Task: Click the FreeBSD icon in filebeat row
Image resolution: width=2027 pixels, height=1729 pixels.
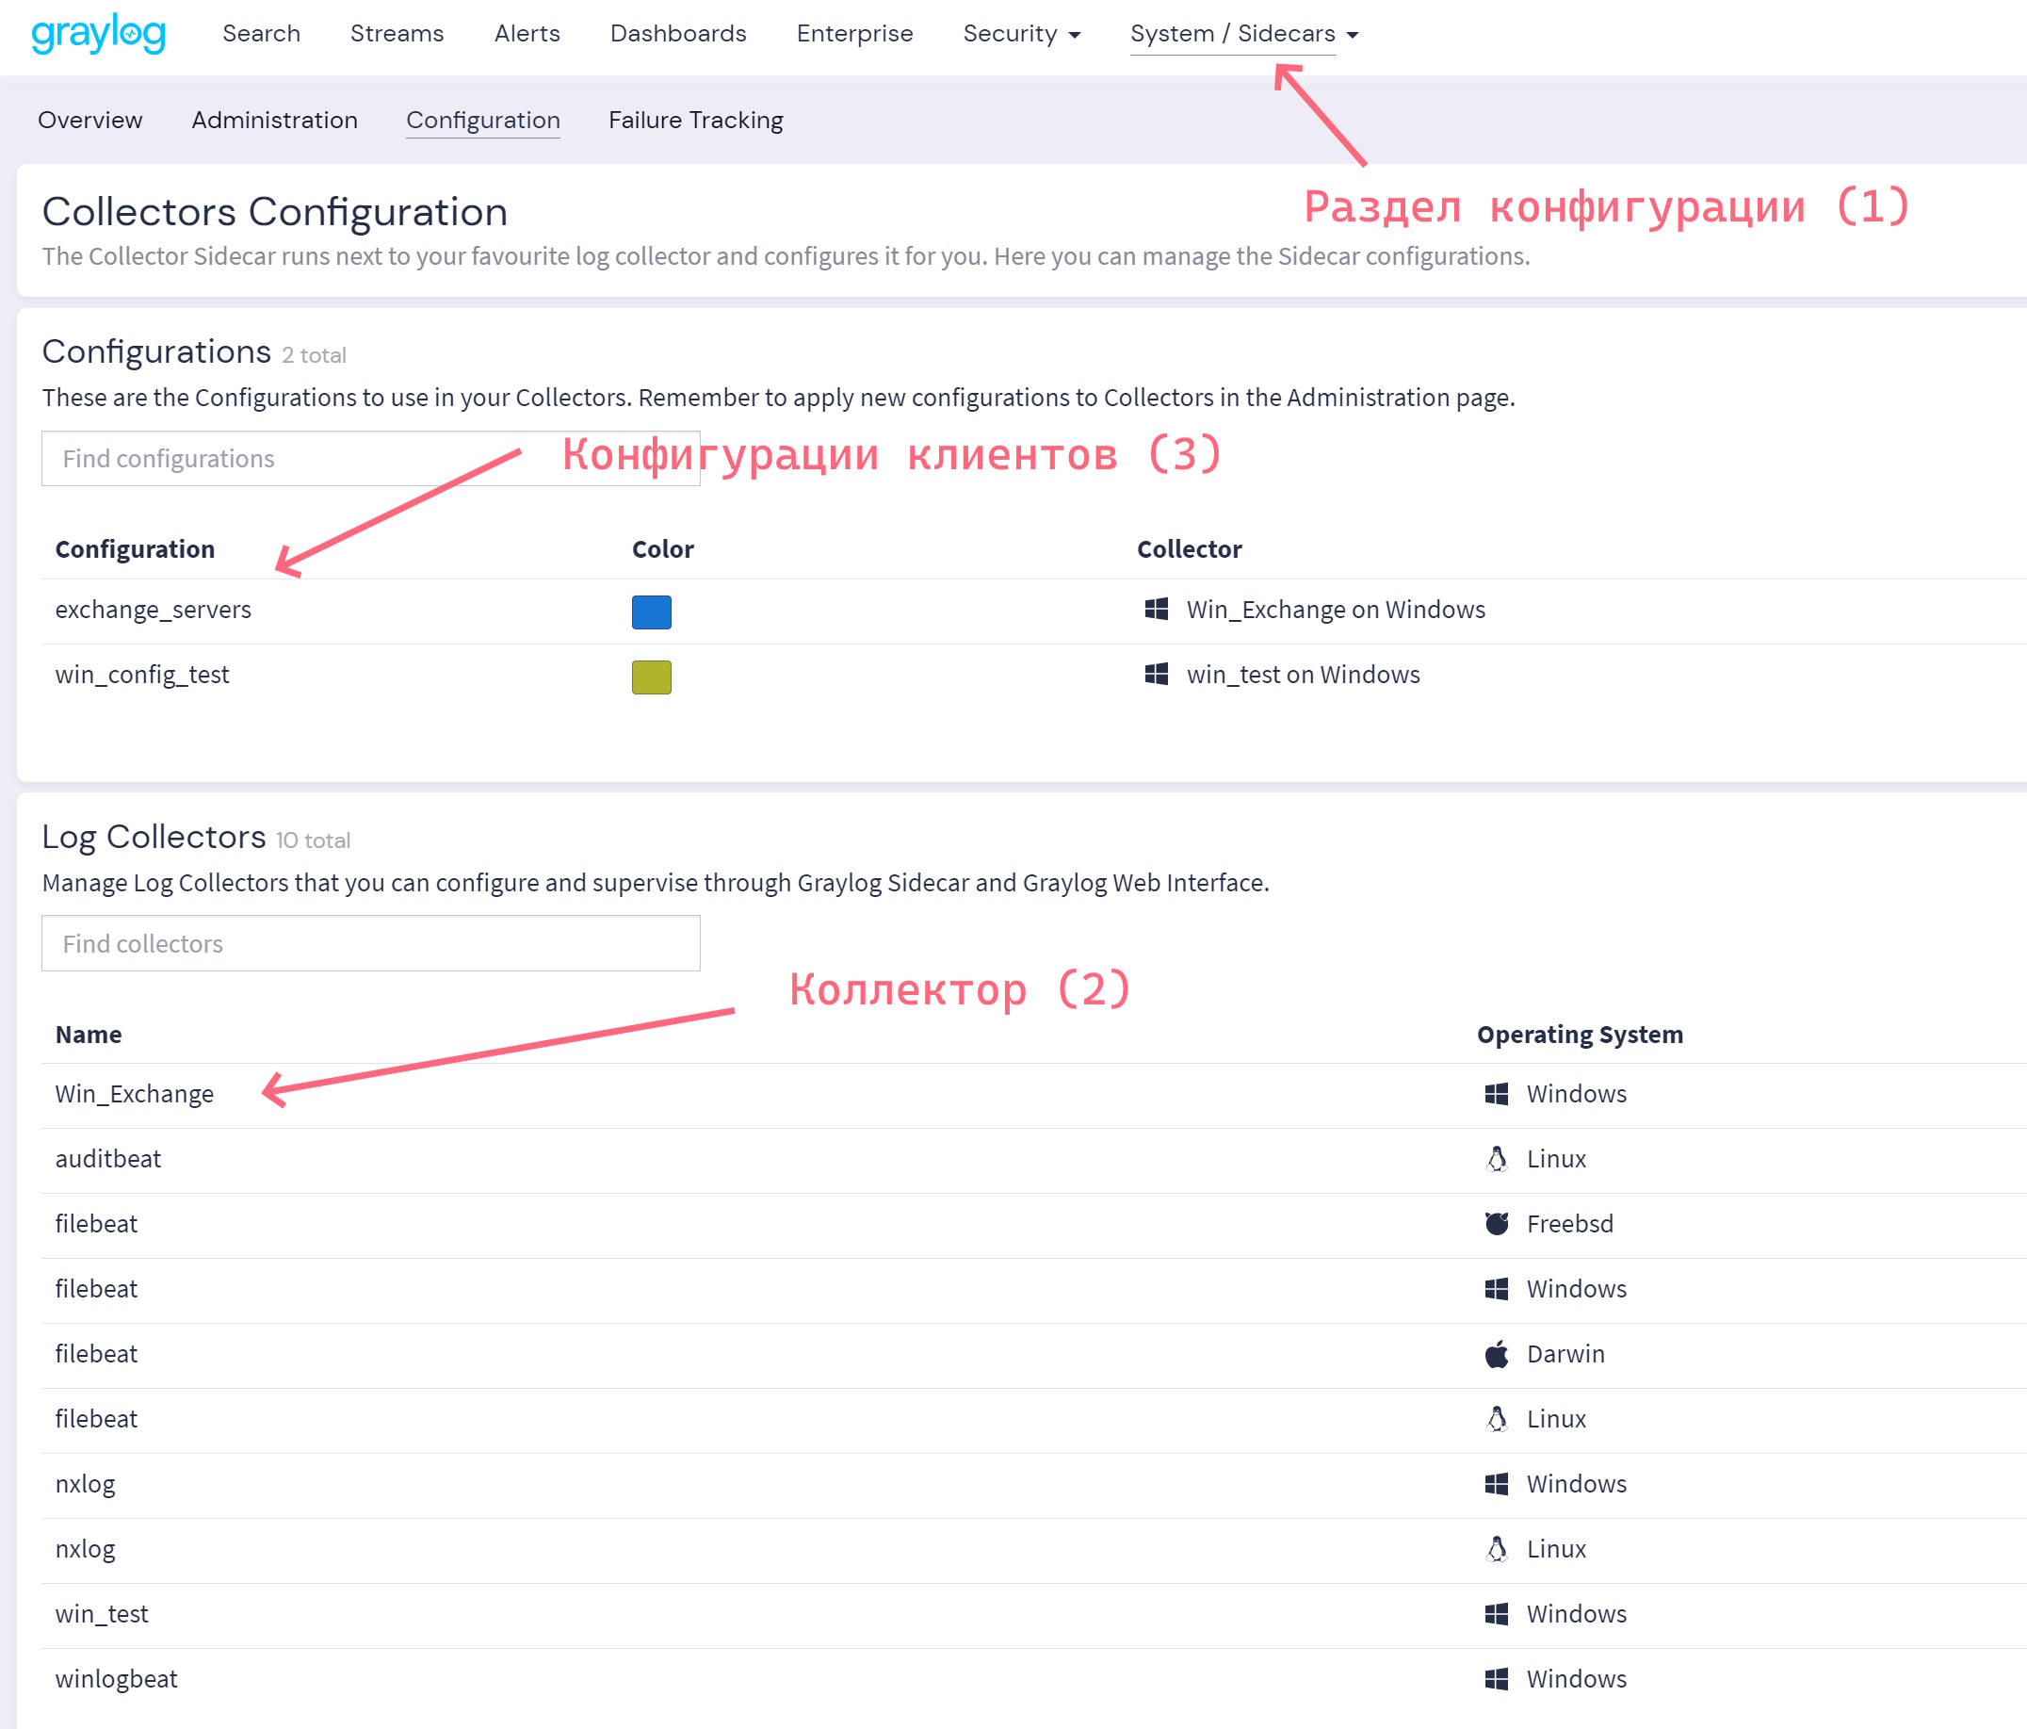Action: pyautogui.click(x=1496, y=1223)
